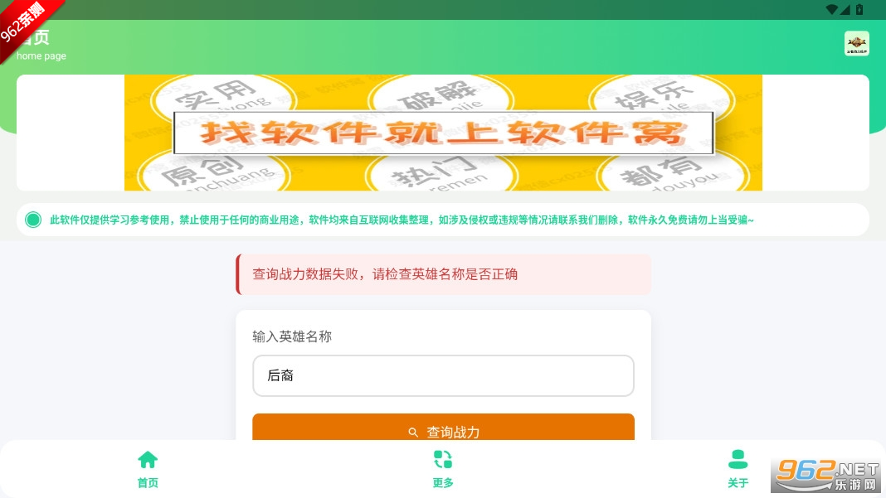The width and height of the screenshot is (886, 498).
Task: Tap the green circle notice icon
Action: click(x=33, y=220)
